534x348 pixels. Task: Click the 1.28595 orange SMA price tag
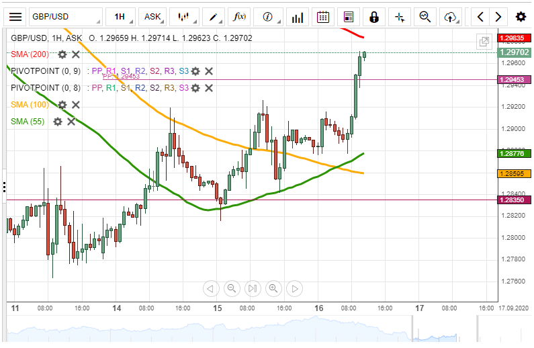(x=514, y=173)
